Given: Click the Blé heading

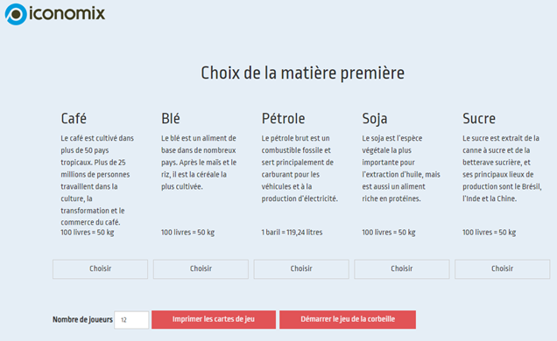Looking at the screenshot, I should coord(171,118).
